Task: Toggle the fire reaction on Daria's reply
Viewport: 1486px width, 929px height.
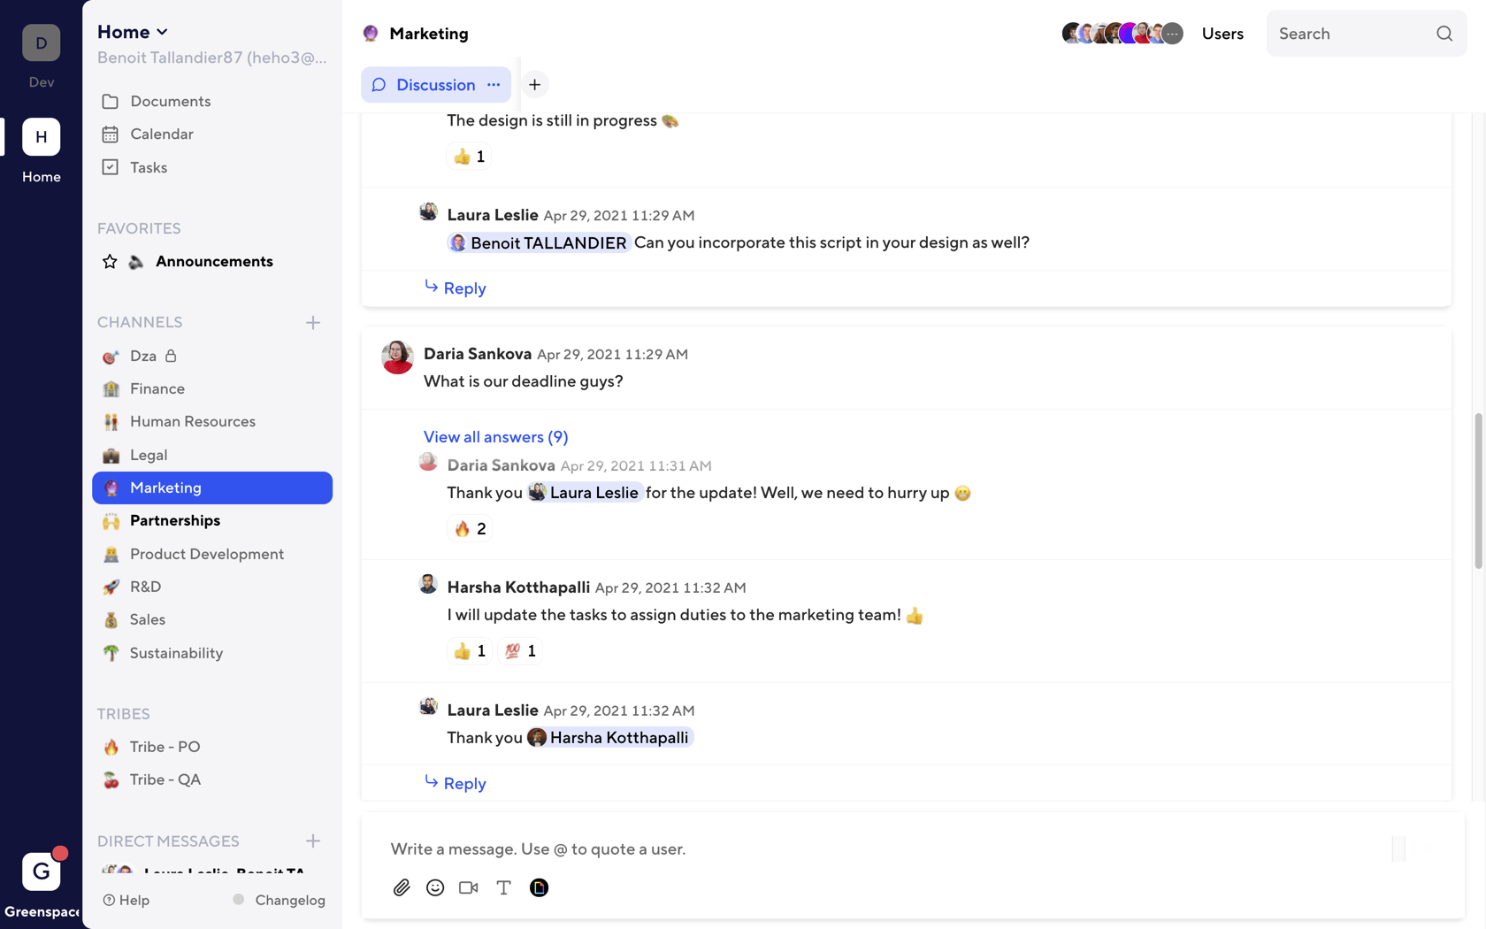Action: [469, 528]
